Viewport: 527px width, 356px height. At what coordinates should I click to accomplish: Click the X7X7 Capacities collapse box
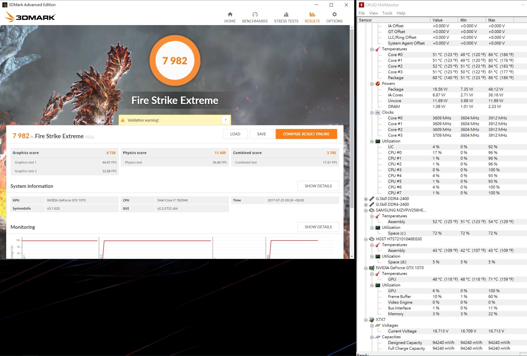click(x=372, y=337)
